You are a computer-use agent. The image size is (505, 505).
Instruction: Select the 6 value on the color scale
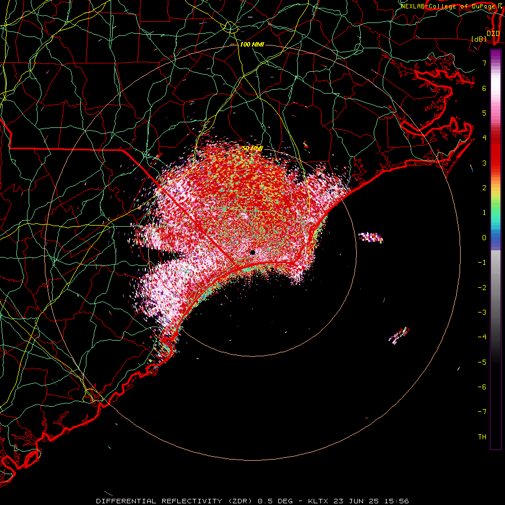coord(484,88)
